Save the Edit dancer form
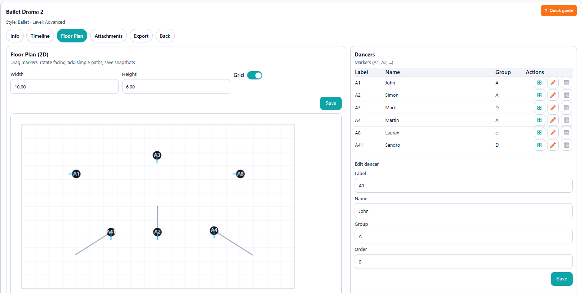The image size is (582, 293). click(x=561, y=279)
